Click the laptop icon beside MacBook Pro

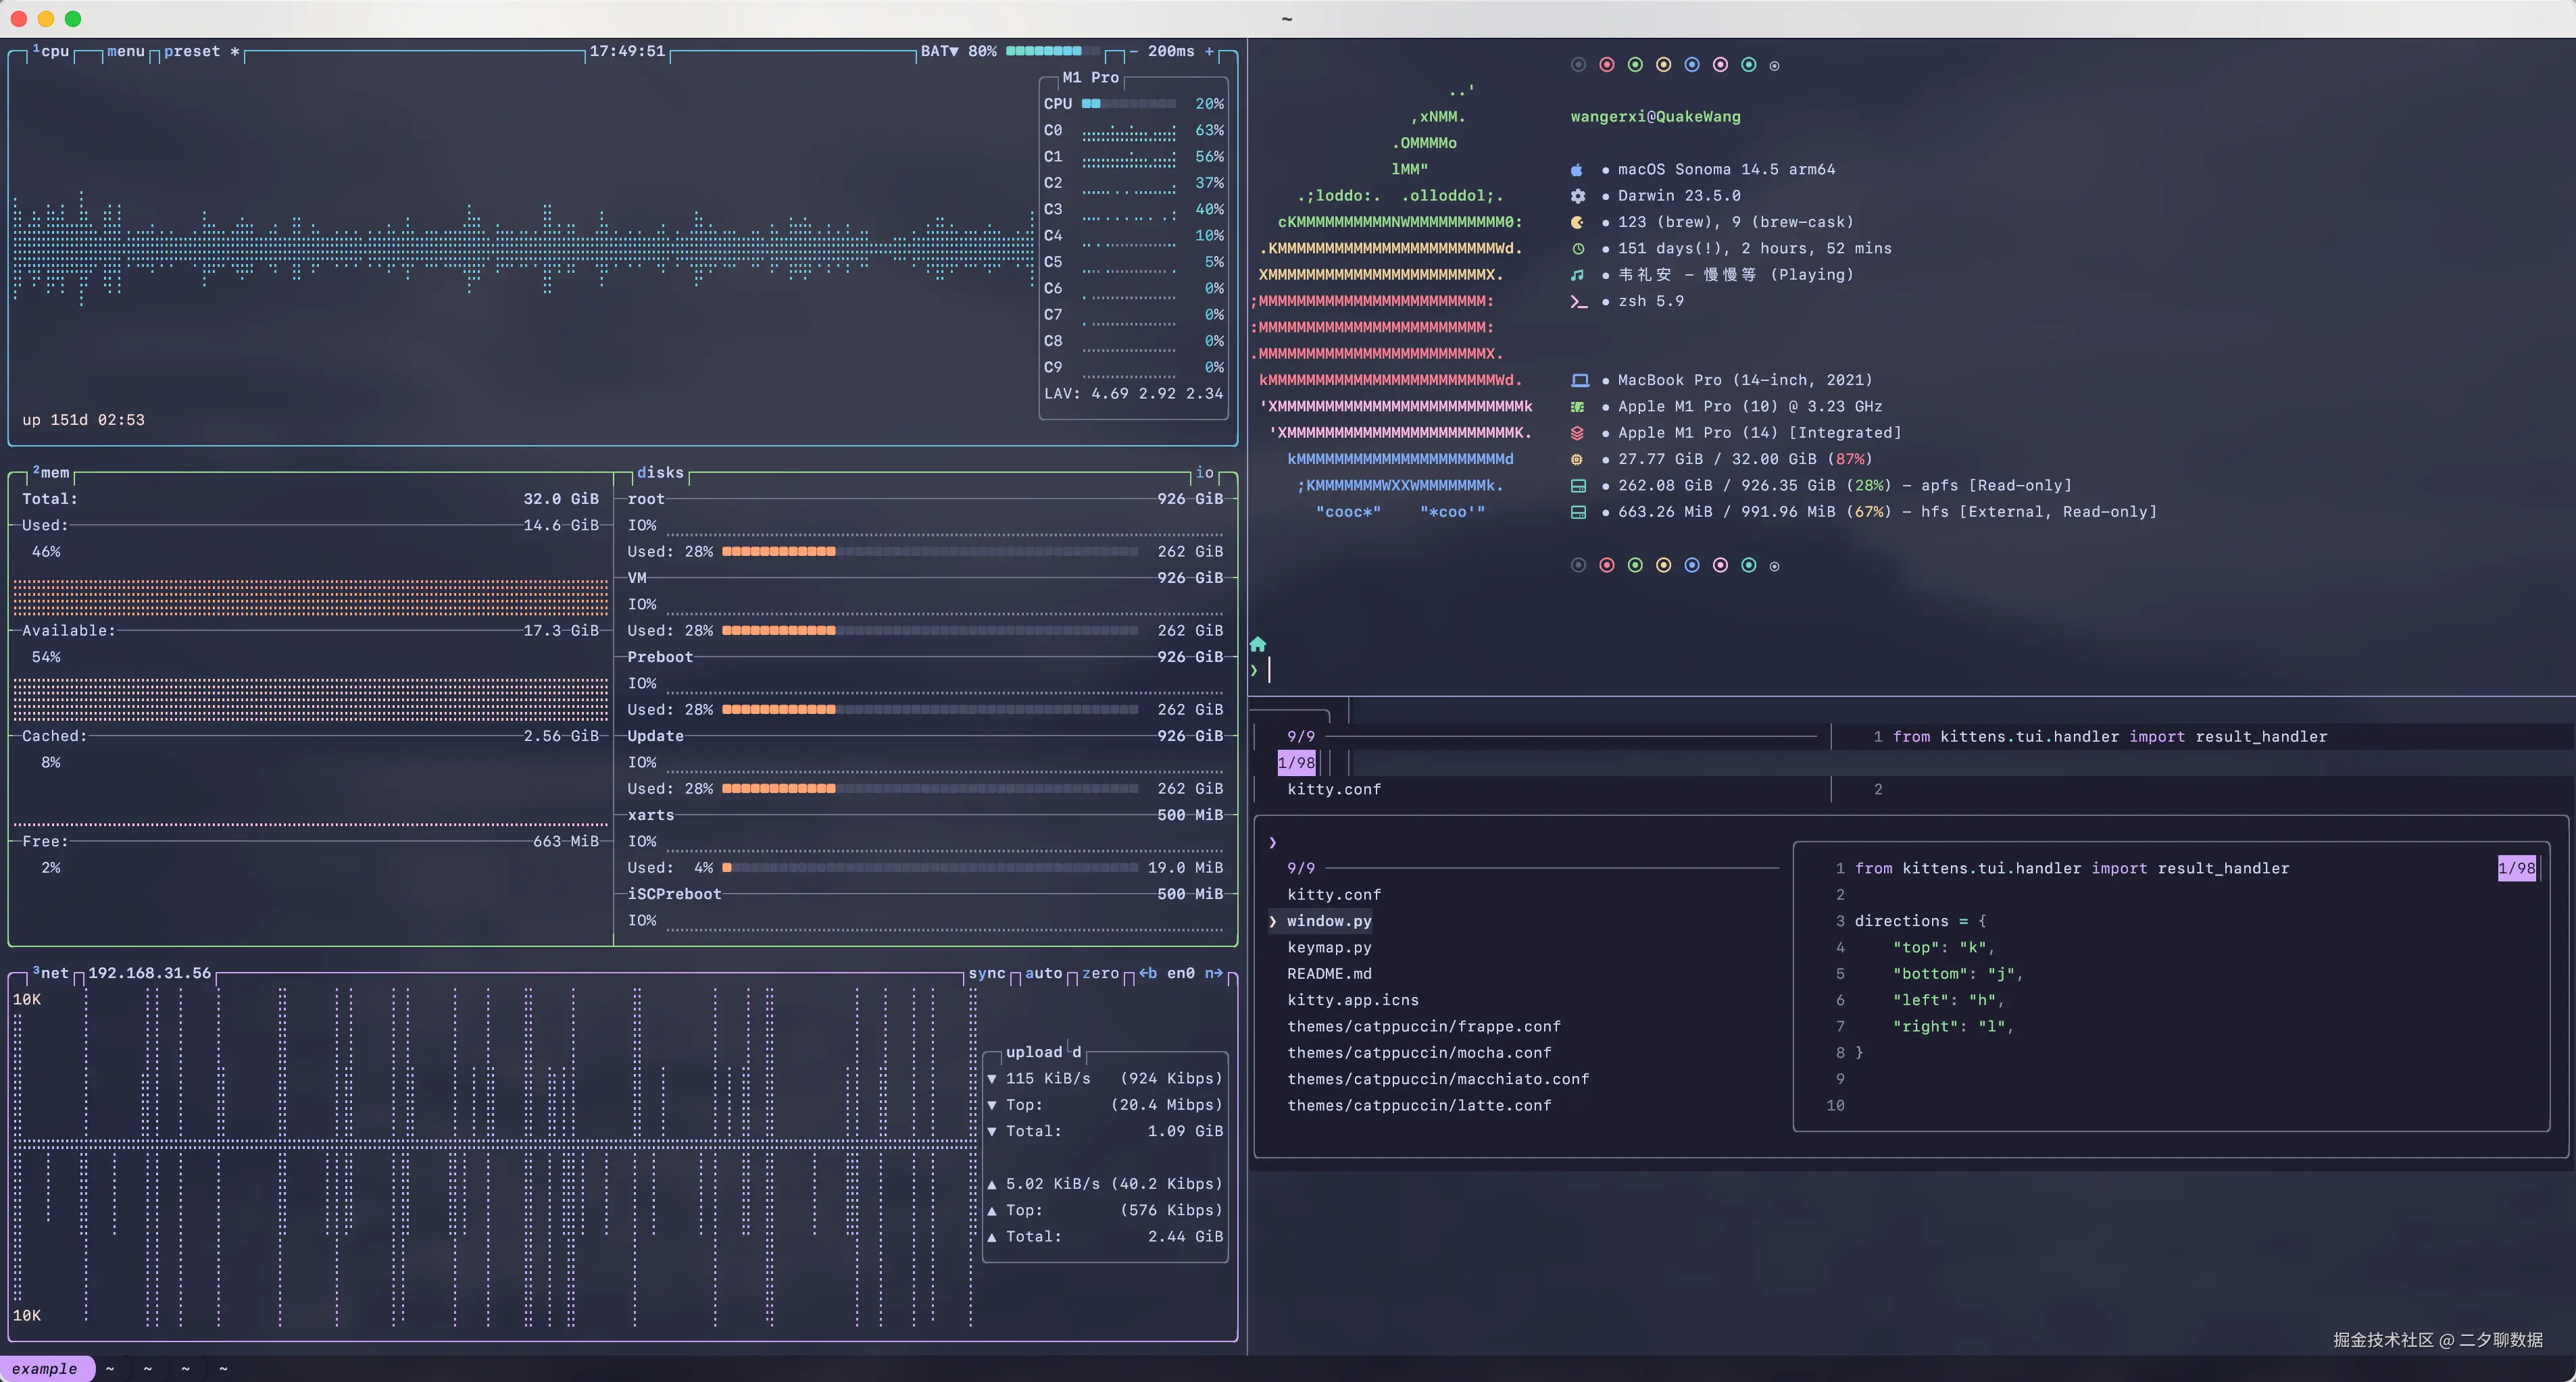1579,381
